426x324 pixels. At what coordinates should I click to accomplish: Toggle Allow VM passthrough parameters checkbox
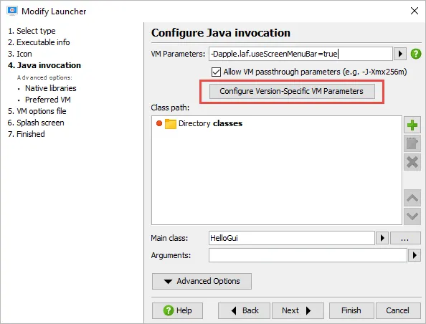tap(216, 72)
